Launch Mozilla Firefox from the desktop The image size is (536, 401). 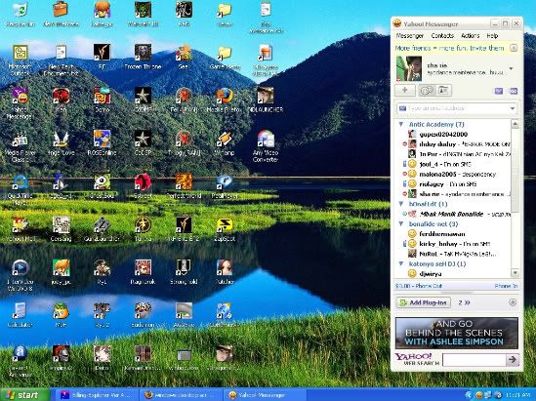coord(225,100)
